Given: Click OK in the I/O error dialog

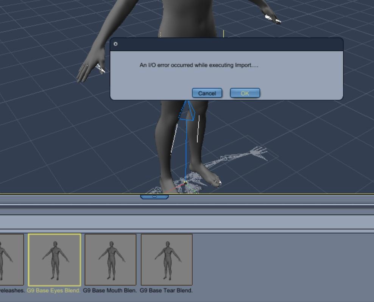Looking at the screenshot, I should tap(245, 93).
